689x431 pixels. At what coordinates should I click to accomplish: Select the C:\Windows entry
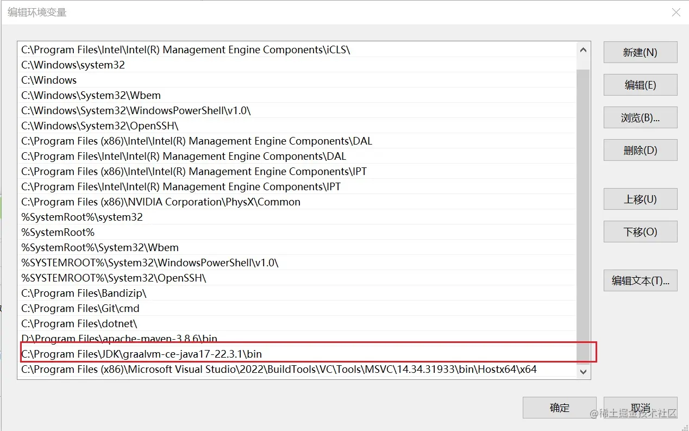[298, 80]
